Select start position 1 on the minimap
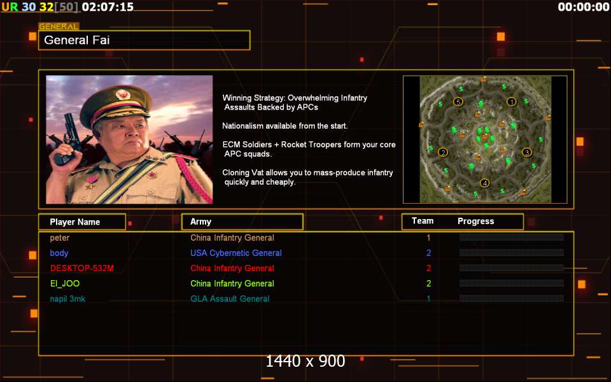The width and height of the screenshot is (611, 382). [511, 102]
